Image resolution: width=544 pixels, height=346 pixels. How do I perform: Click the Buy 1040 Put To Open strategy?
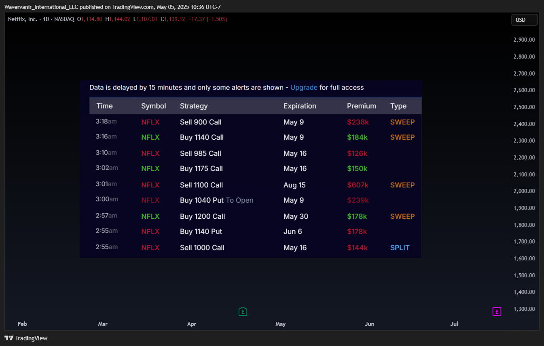click(x=217, y=200)
